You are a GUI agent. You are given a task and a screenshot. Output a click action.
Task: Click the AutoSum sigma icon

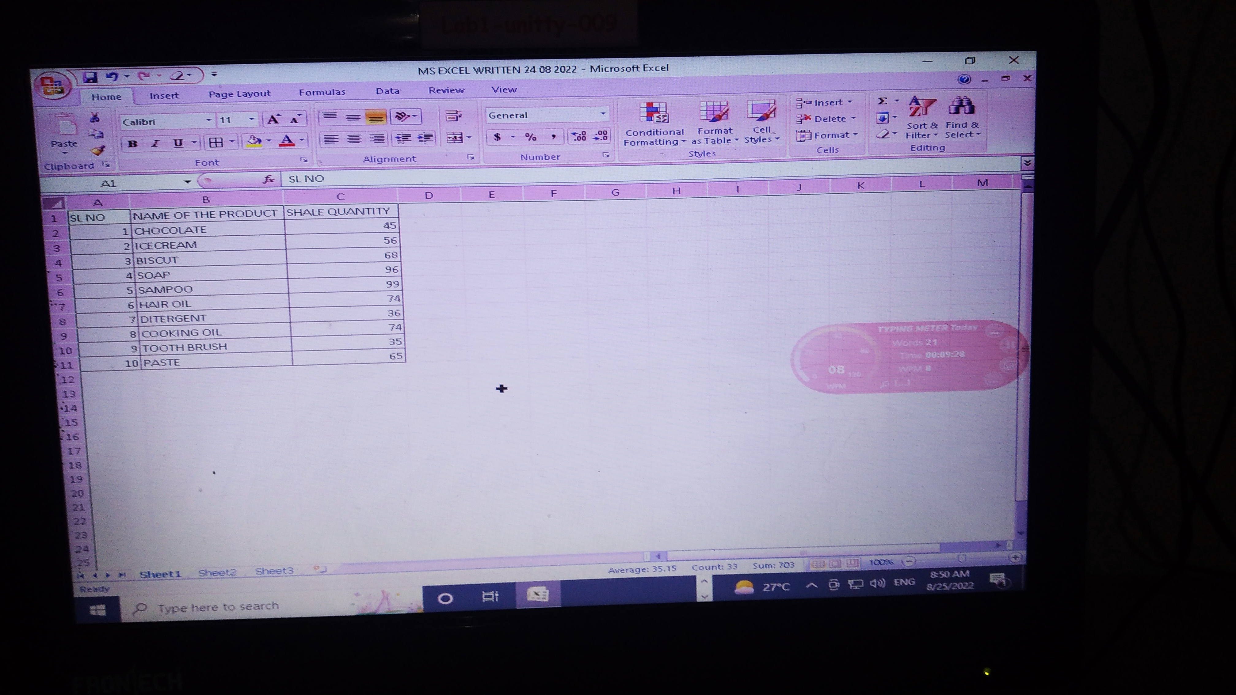pyautogui.click(x=882, y=101)
